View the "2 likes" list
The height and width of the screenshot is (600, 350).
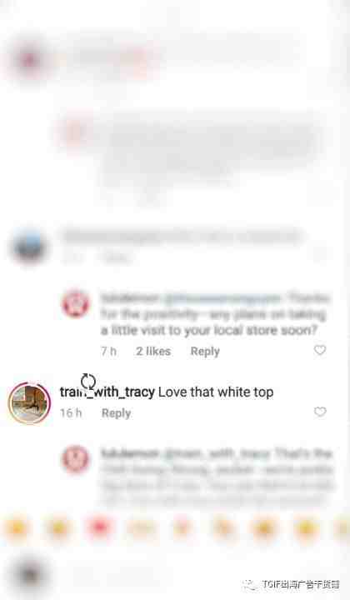[x=153, y=351]
